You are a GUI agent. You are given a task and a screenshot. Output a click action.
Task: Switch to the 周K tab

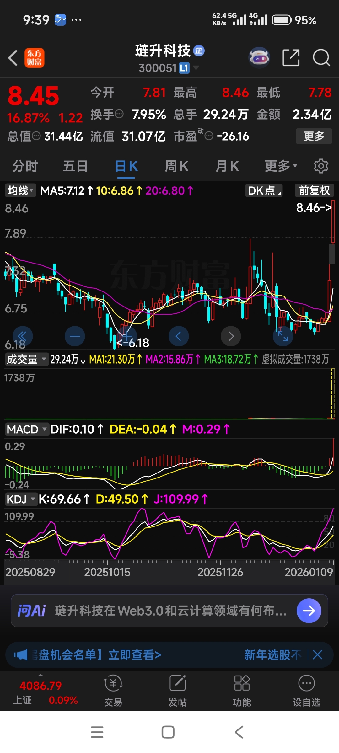pyautogui.click(x=177, y=166)
